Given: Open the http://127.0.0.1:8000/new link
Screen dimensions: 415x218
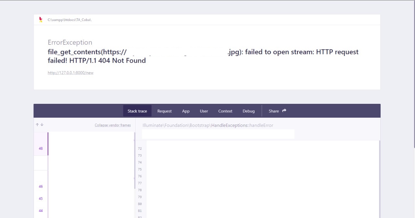Looking at the screenshot, I should [70, 73].
